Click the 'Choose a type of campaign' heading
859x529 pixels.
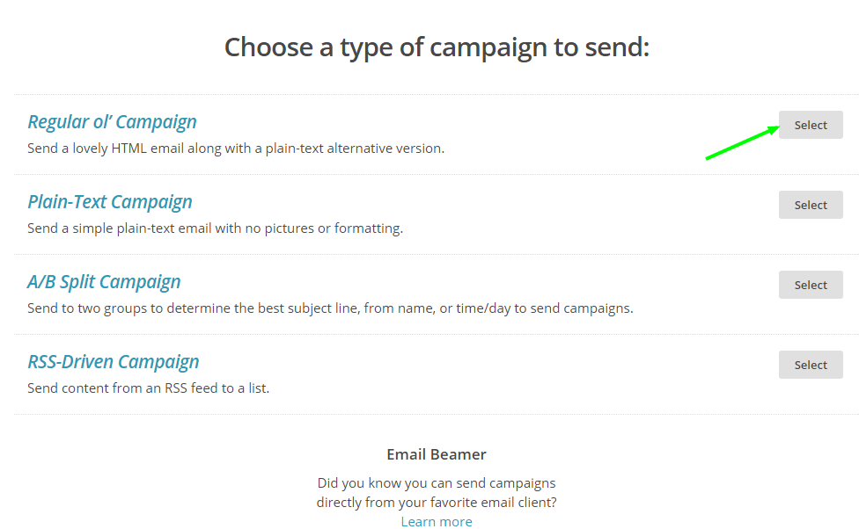point(437,47)
